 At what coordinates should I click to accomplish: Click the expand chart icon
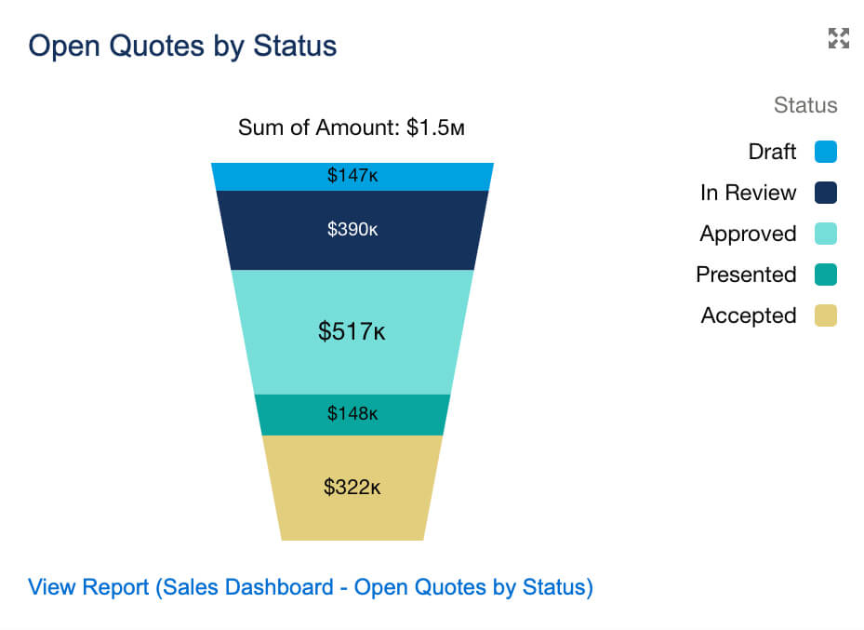pos(838,38)
